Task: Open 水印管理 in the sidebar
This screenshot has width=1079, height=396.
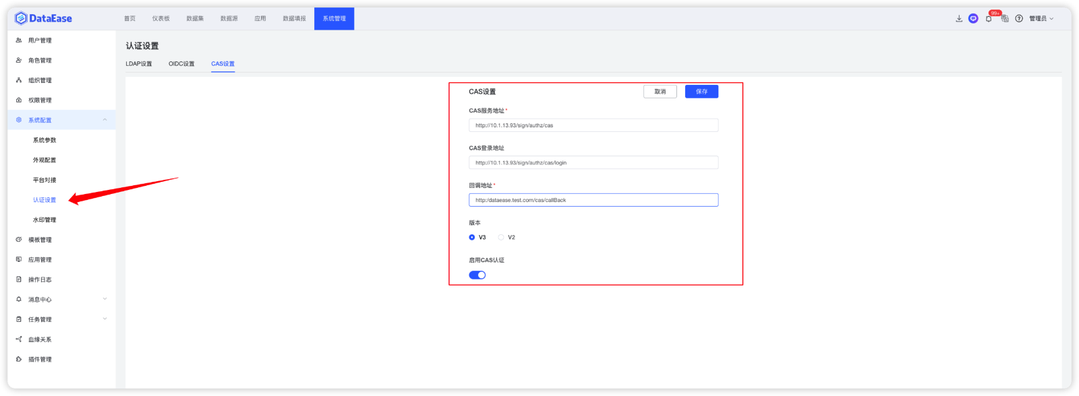Action: (45, 220)
